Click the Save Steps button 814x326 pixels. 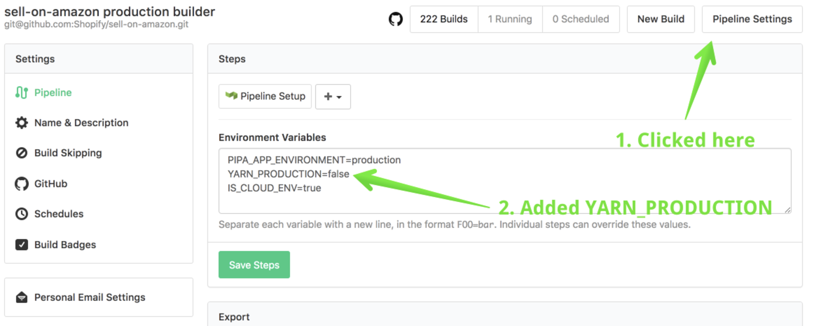pyautogui.click(x=254, y=265)
